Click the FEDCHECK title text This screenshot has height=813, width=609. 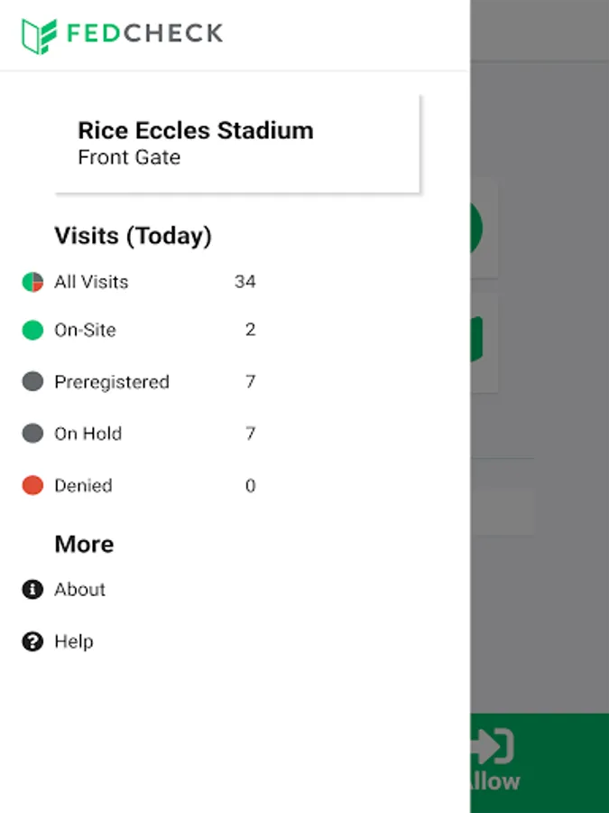click(144, 34)
